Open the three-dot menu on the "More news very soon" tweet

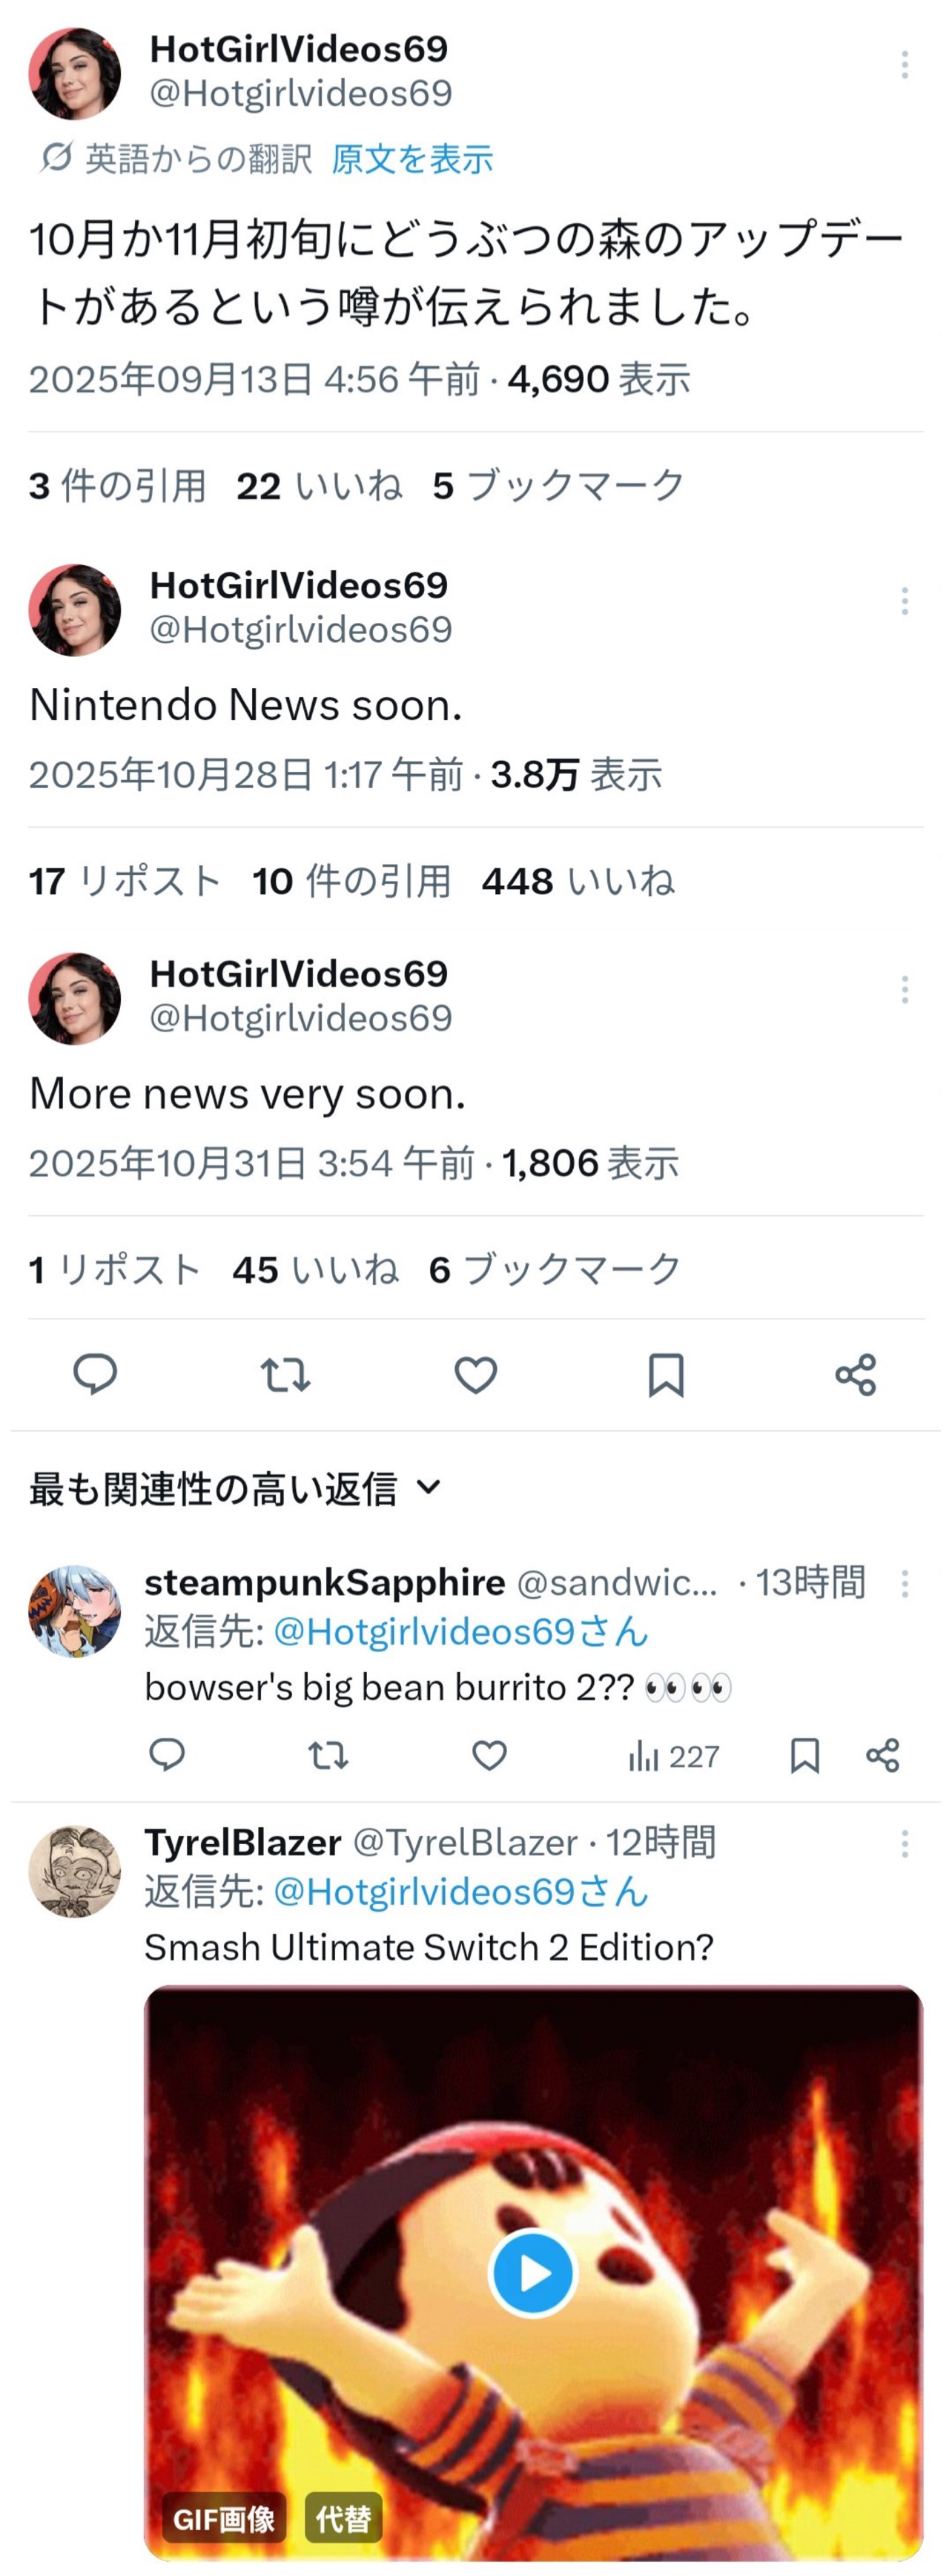tap(905, 989)
